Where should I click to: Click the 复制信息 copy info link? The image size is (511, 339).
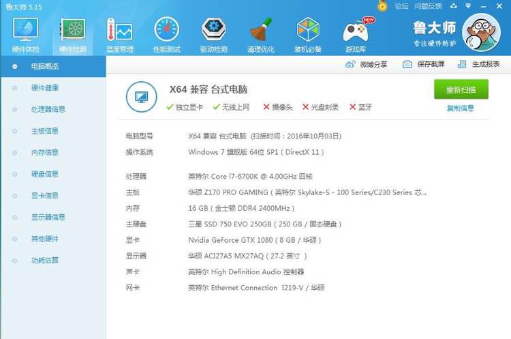(460, 108)
